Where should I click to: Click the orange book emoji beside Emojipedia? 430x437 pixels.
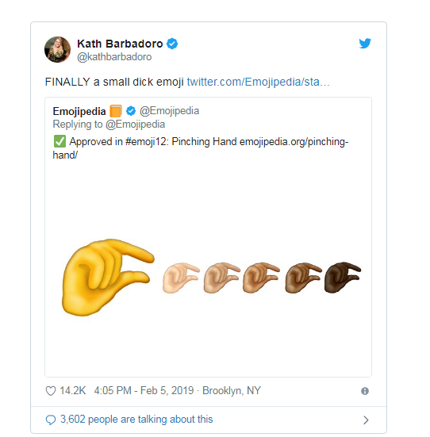point(116,111)
